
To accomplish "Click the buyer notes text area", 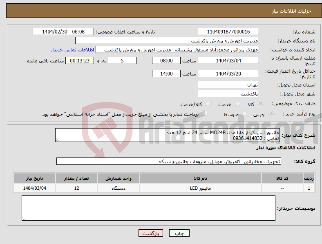I will [148, 208].
